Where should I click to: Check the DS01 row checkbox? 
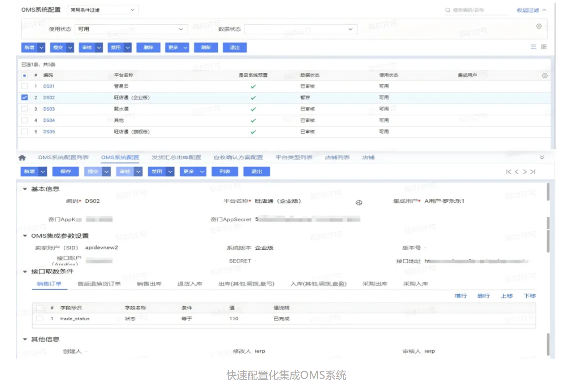pos(25,86)
